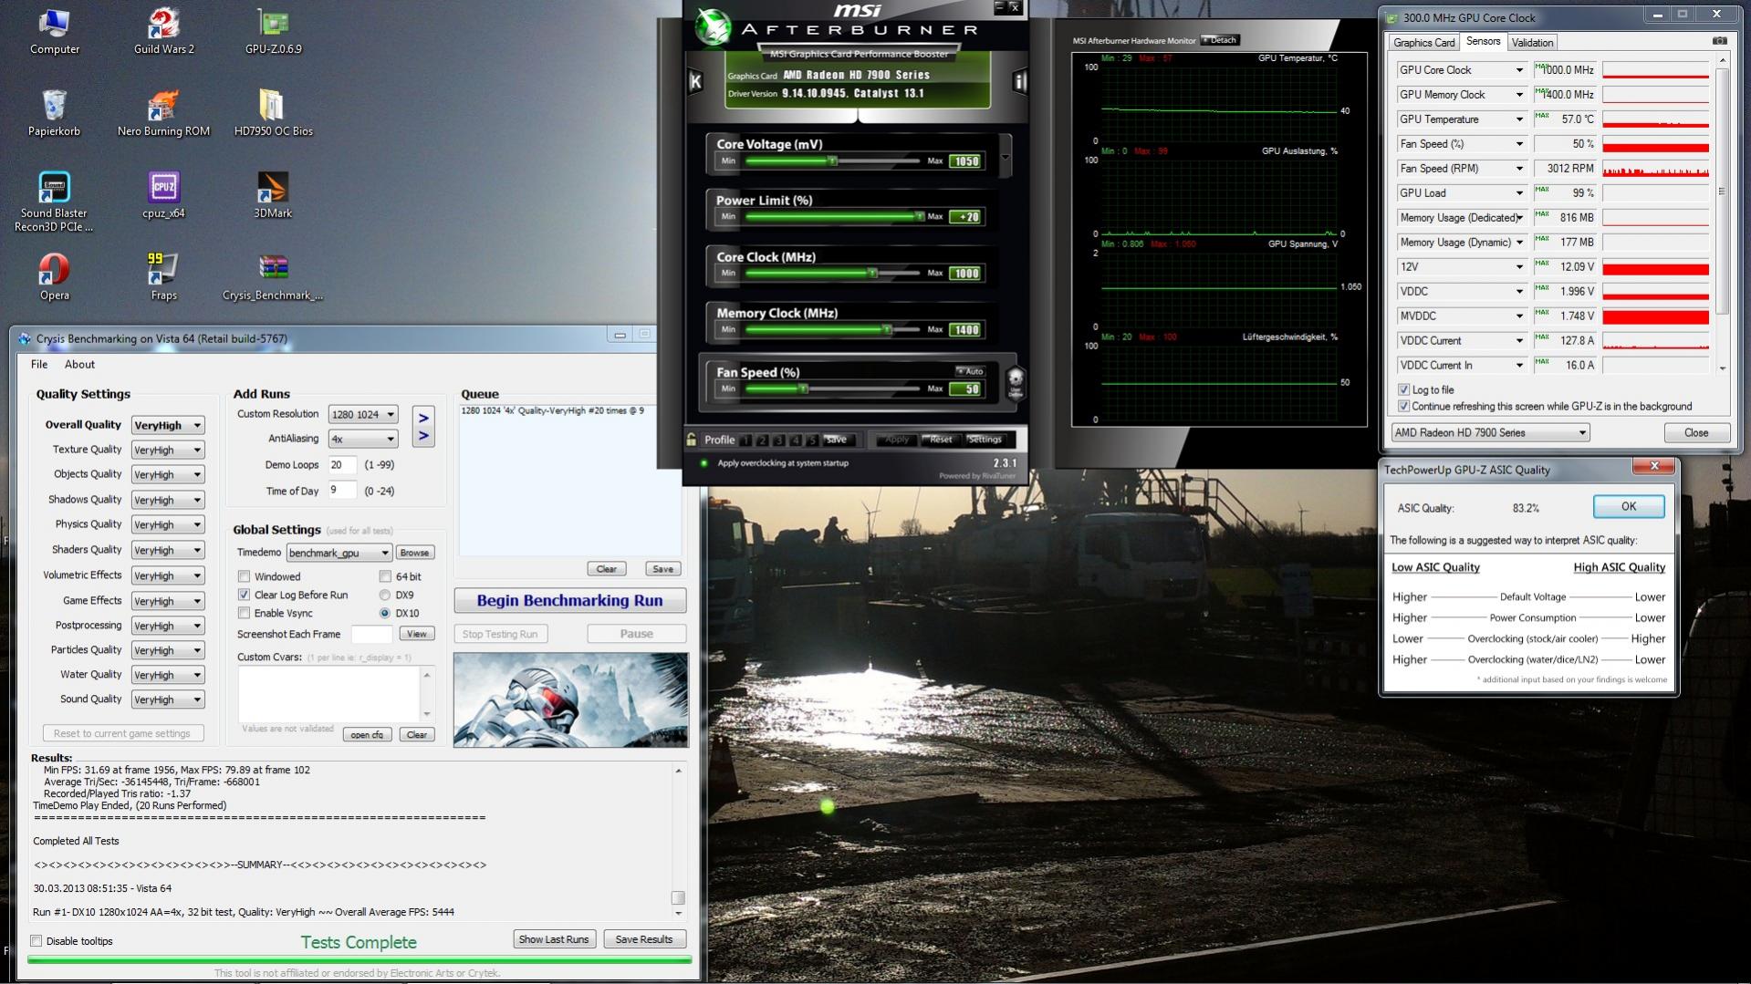
Task: Click the Time of Day input field
Action: point(342,491)
